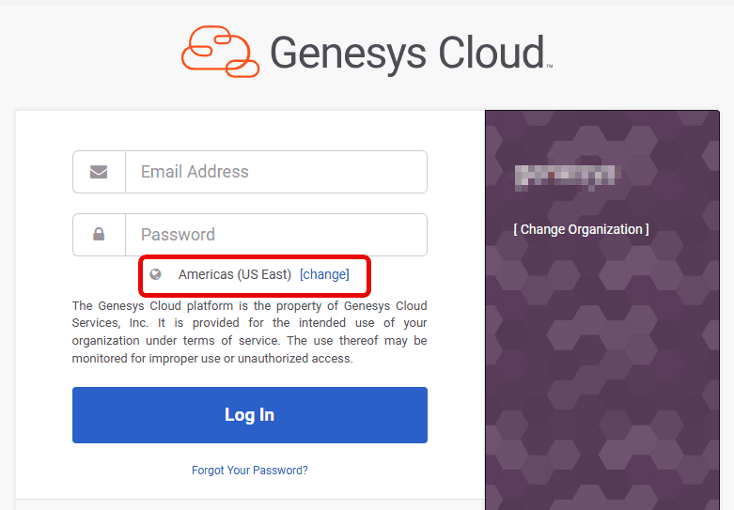Click the padlock icon beside Password
The height and width of the screenshot is (510, 734).
(x=99, y=235)
